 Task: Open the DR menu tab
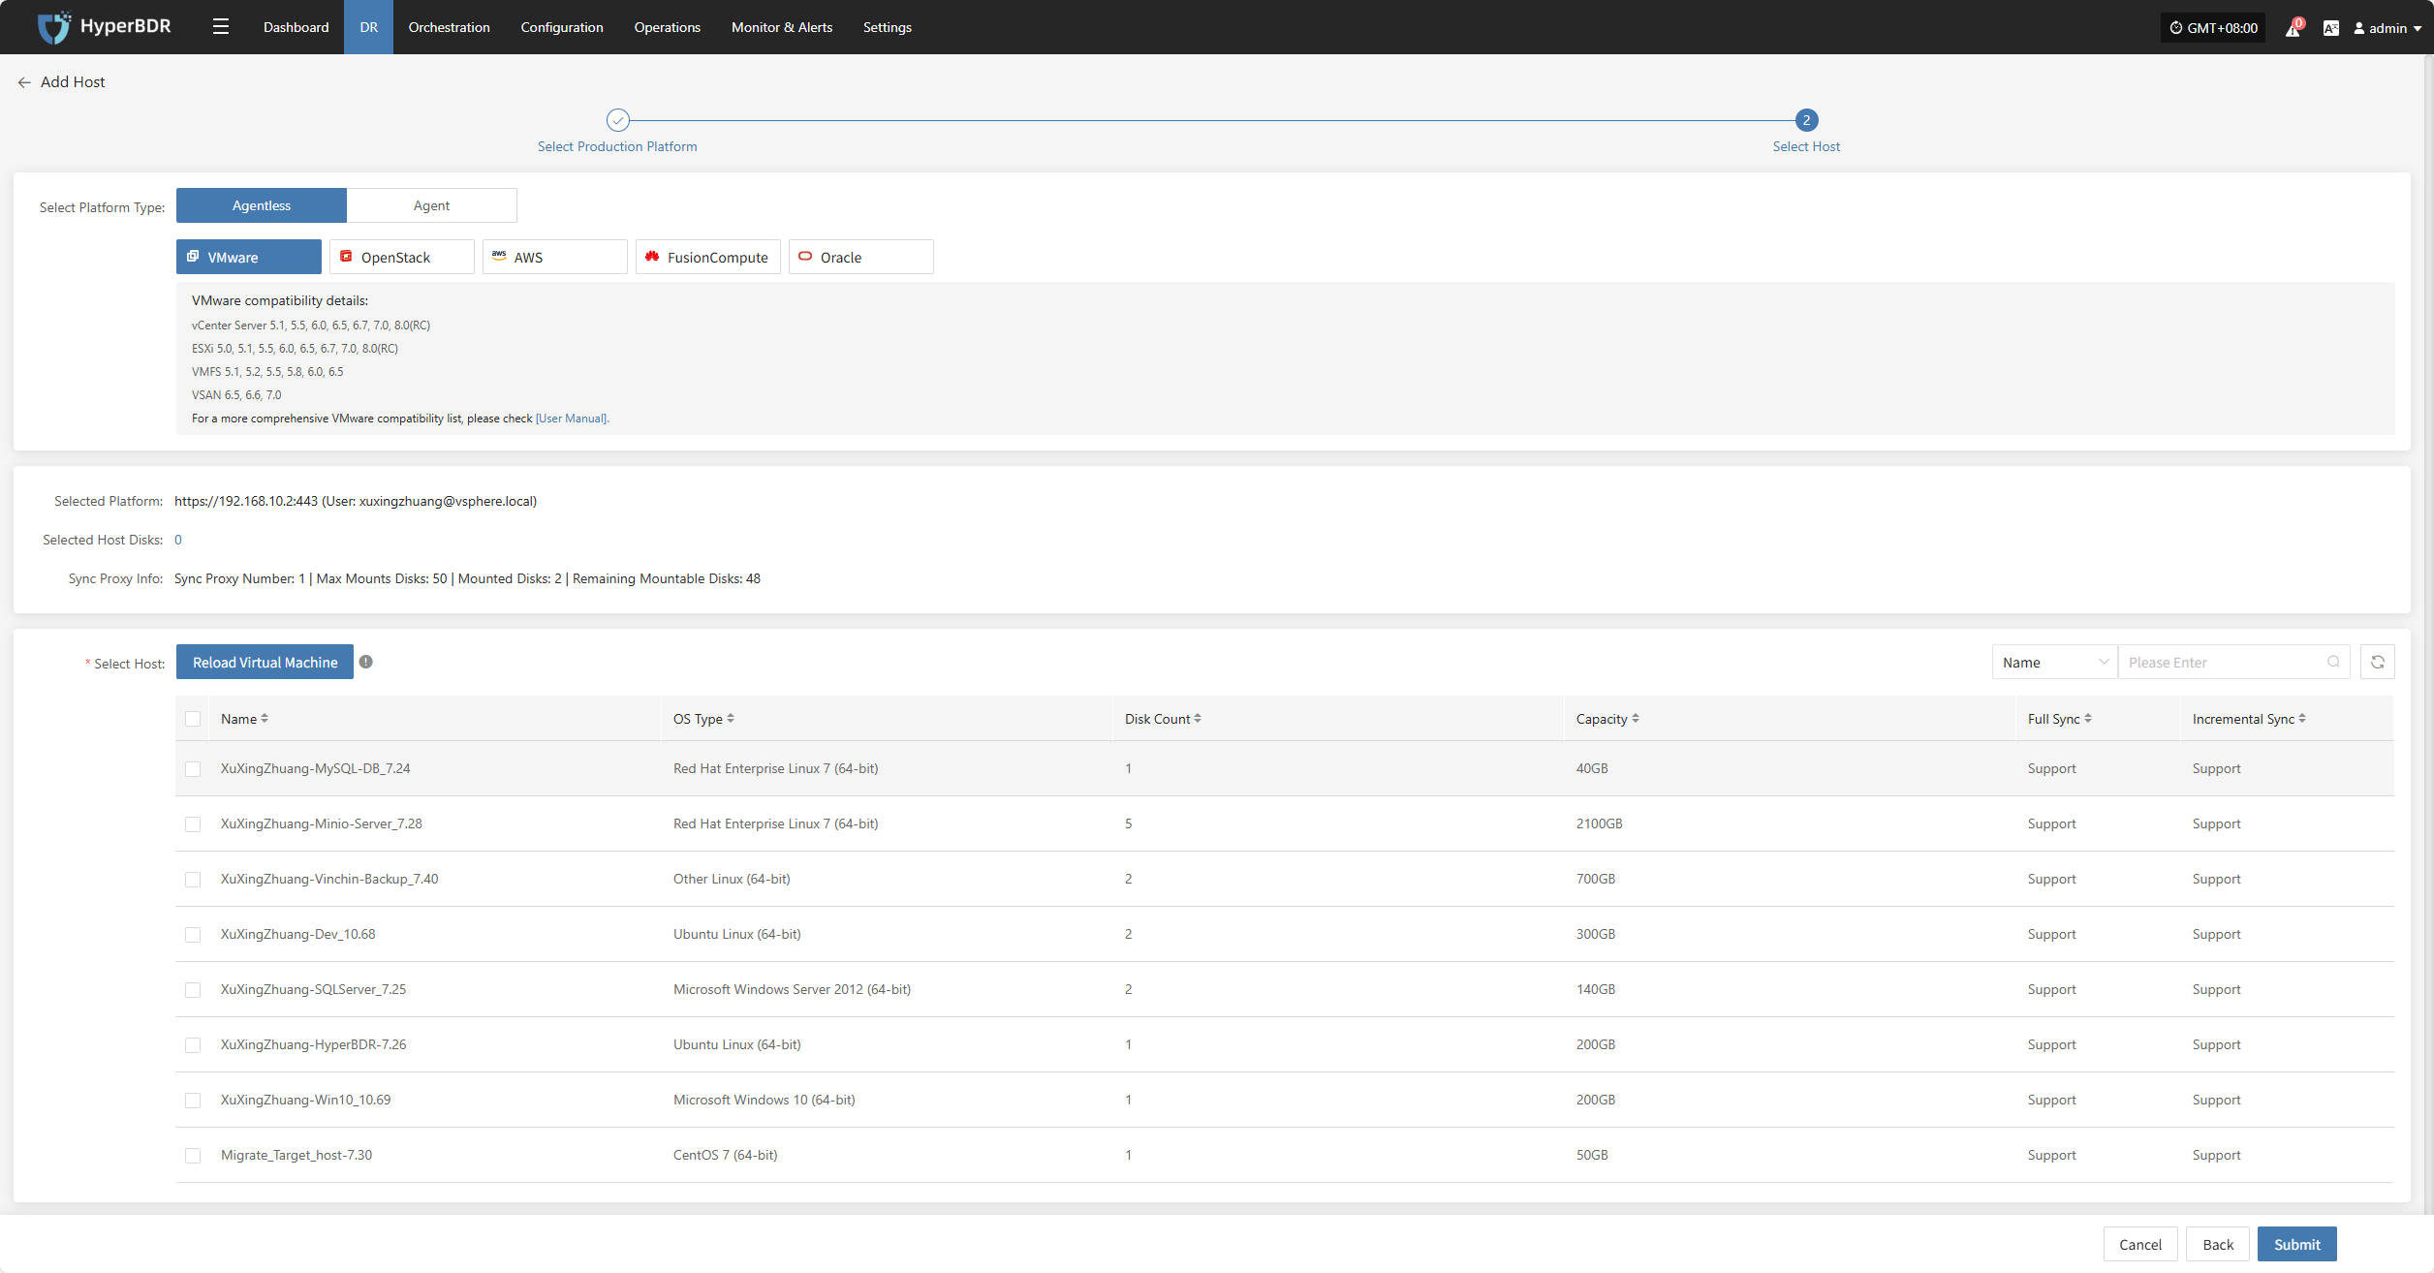coord(368,27)
